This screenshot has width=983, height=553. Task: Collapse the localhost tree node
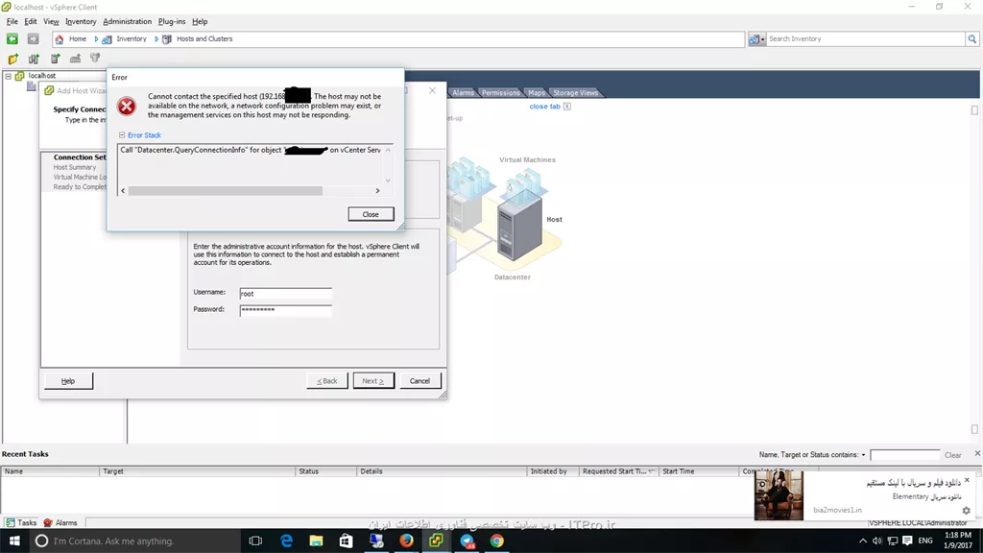point(8,76)
